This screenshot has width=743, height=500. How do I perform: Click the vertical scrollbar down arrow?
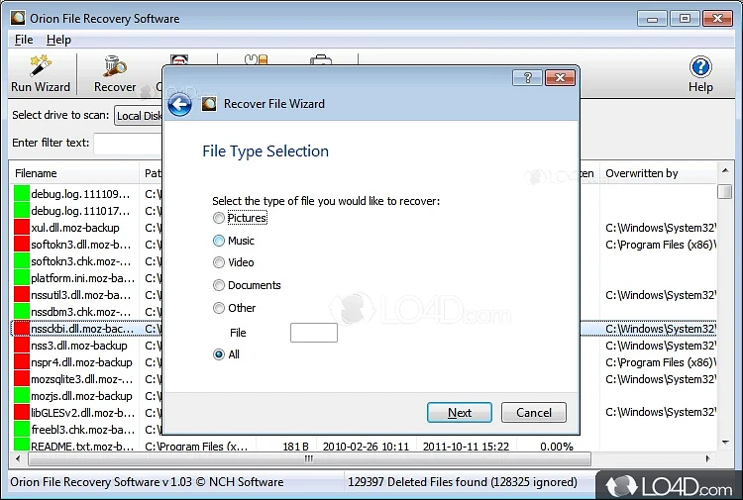(x=725, y=443)
